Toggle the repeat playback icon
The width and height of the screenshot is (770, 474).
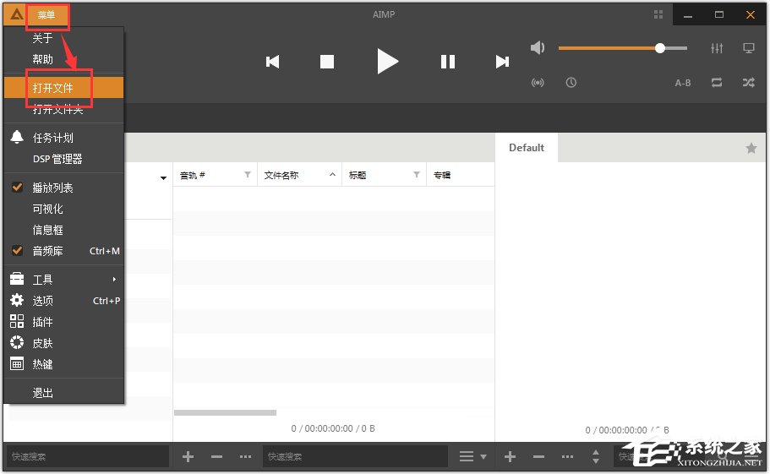coord(717,83)
